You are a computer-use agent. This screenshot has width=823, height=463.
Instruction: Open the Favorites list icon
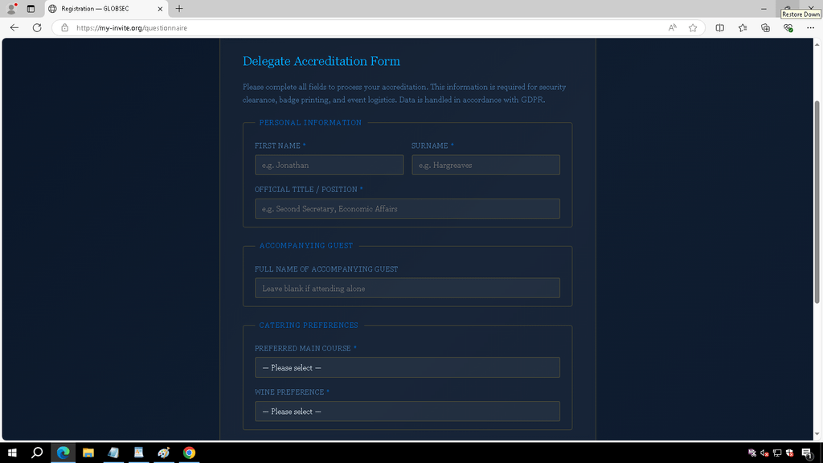pos(743,28)
